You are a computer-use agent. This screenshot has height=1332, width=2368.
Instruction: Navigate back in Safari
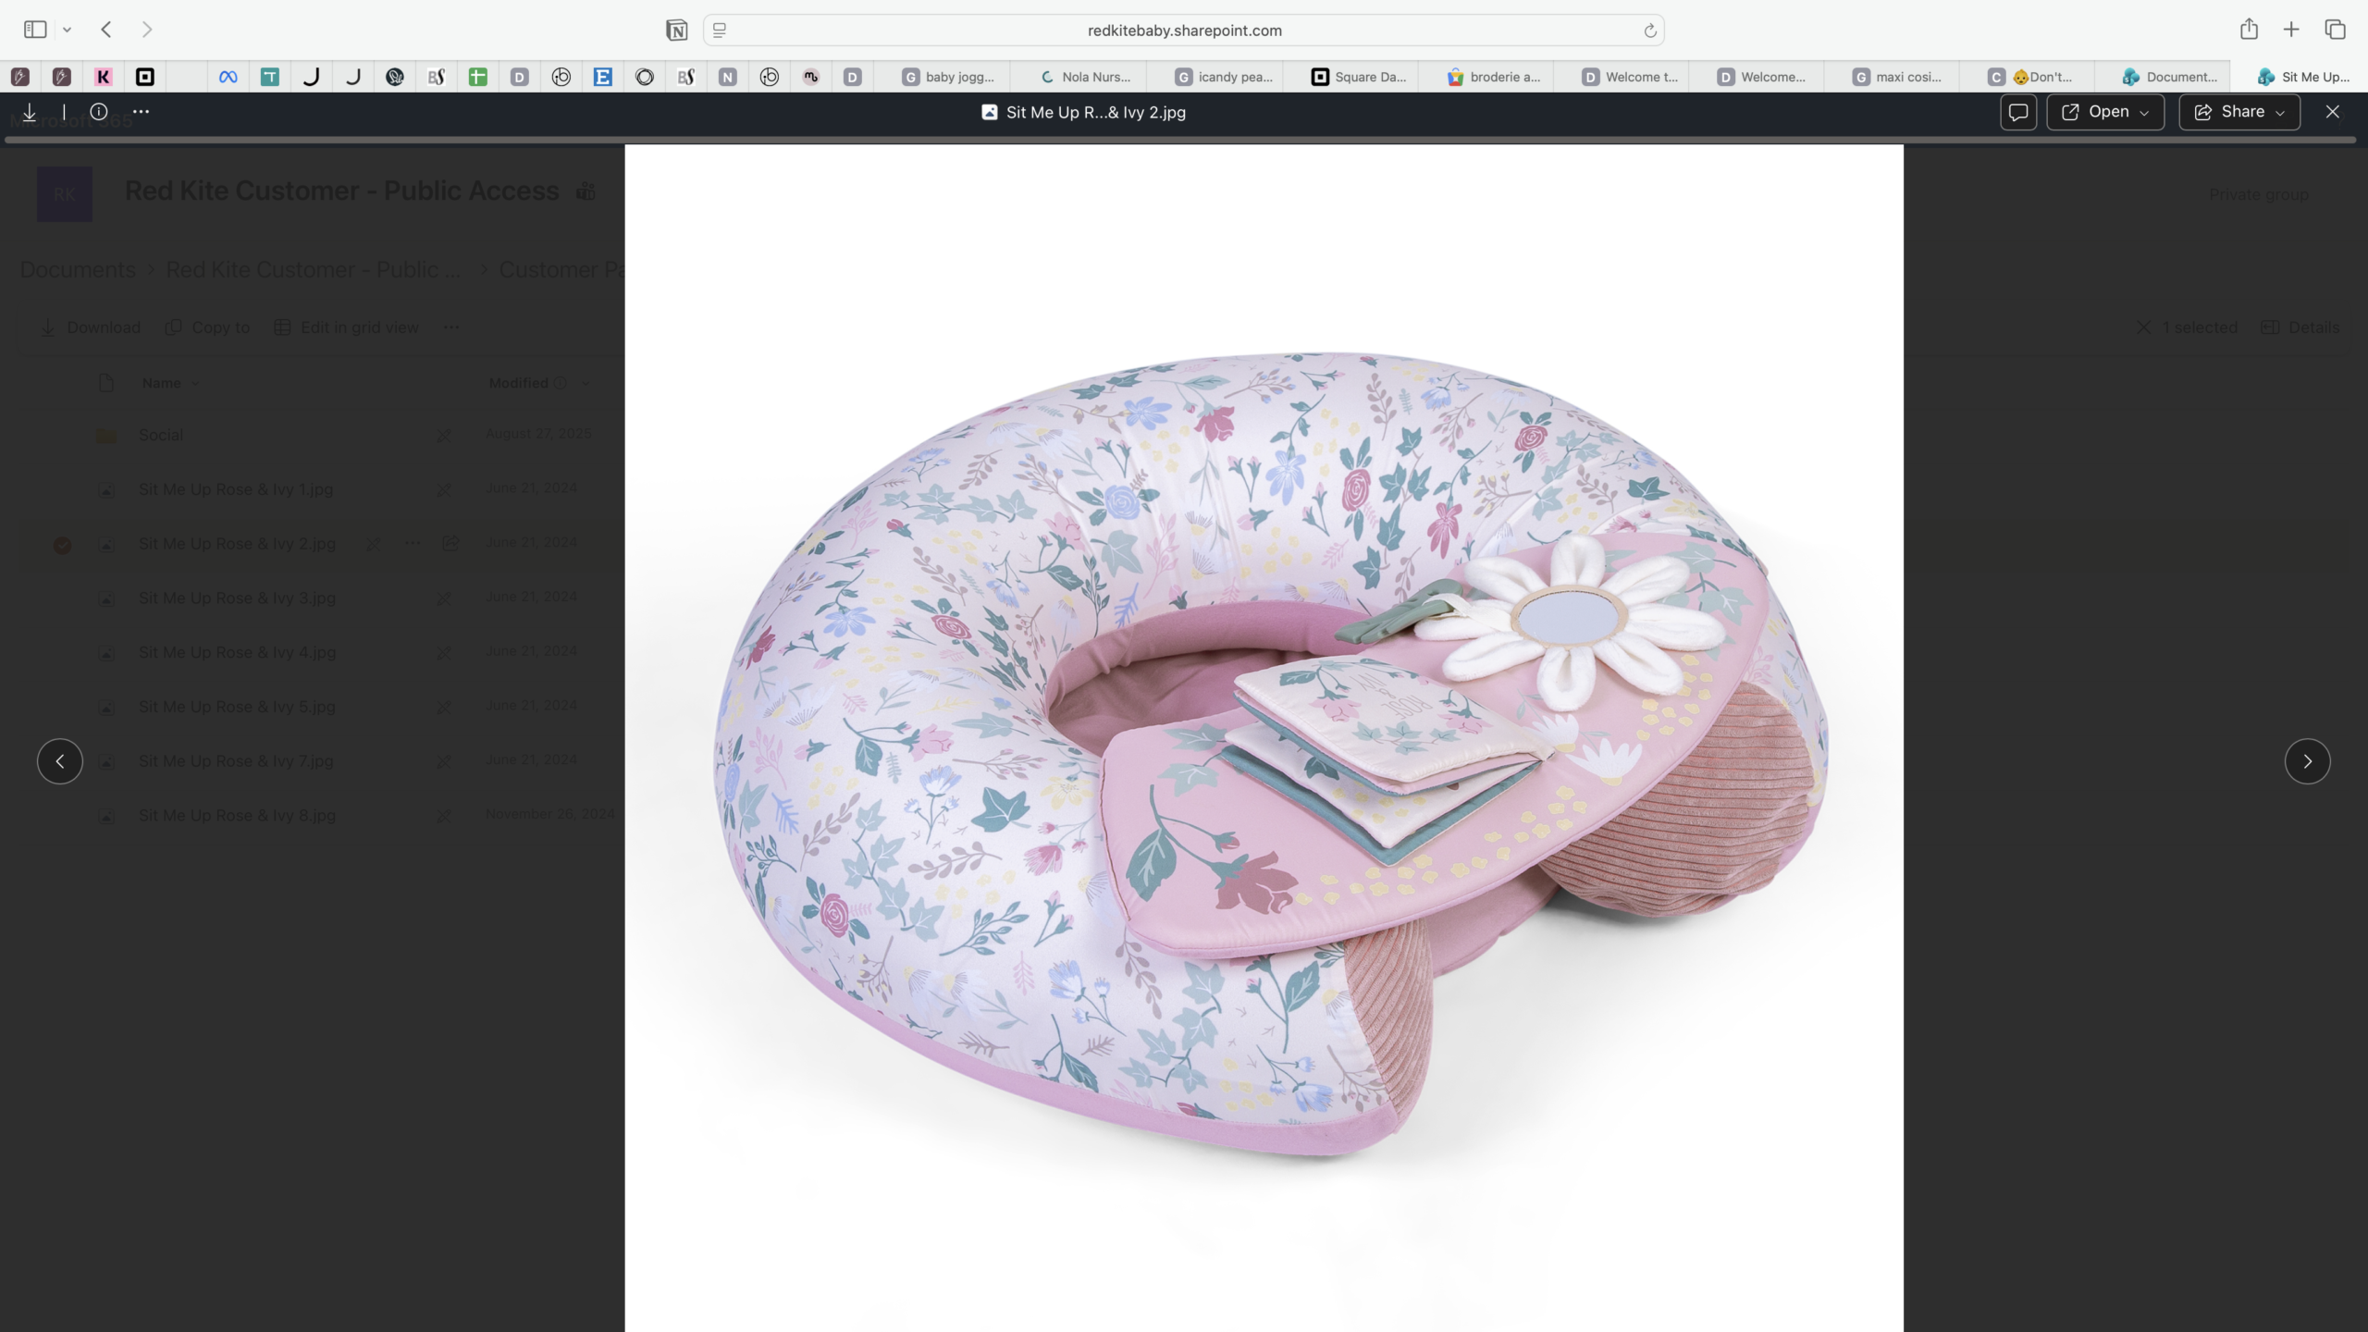coord(106,30)
